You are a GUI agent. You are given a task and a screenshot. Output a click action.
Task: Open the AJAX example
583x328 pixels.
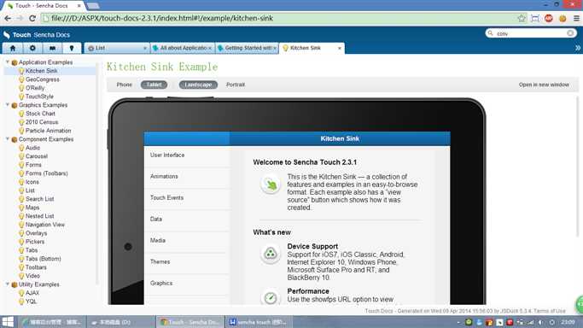point(32,293)
